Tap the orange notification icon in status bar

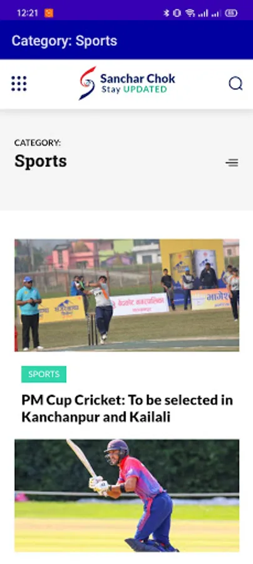point(49,13)
